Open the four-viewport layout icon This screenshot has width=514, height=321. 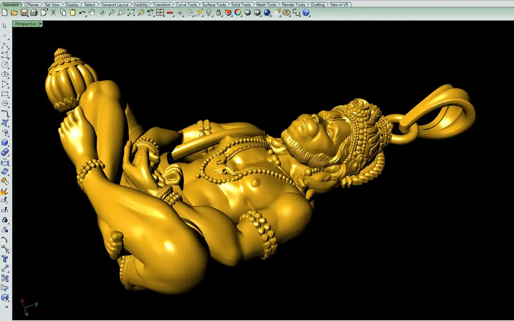coord(160,13)
